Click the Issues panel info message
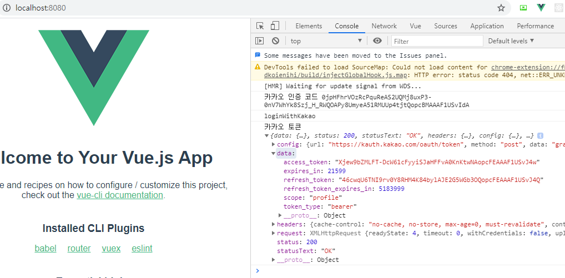 point(355,55)
